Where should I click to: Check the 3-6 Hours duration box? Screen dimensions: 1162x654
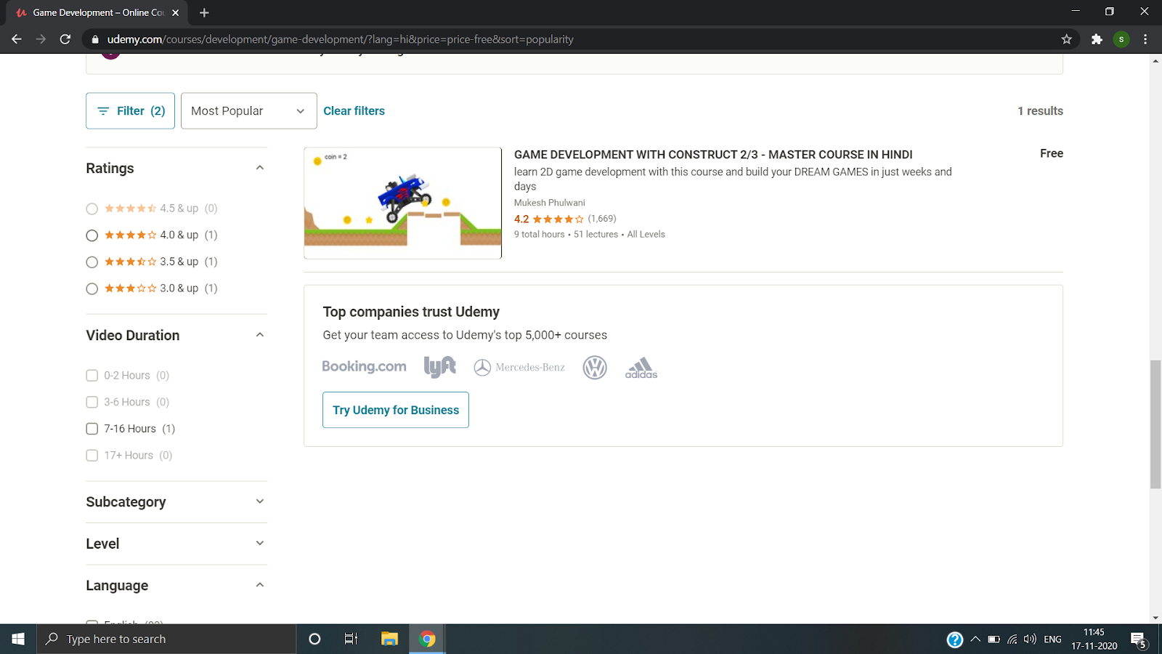92,402
